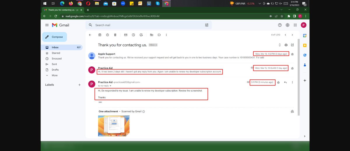Open Chrome Extensions puzzle icon

click(289, 16)
